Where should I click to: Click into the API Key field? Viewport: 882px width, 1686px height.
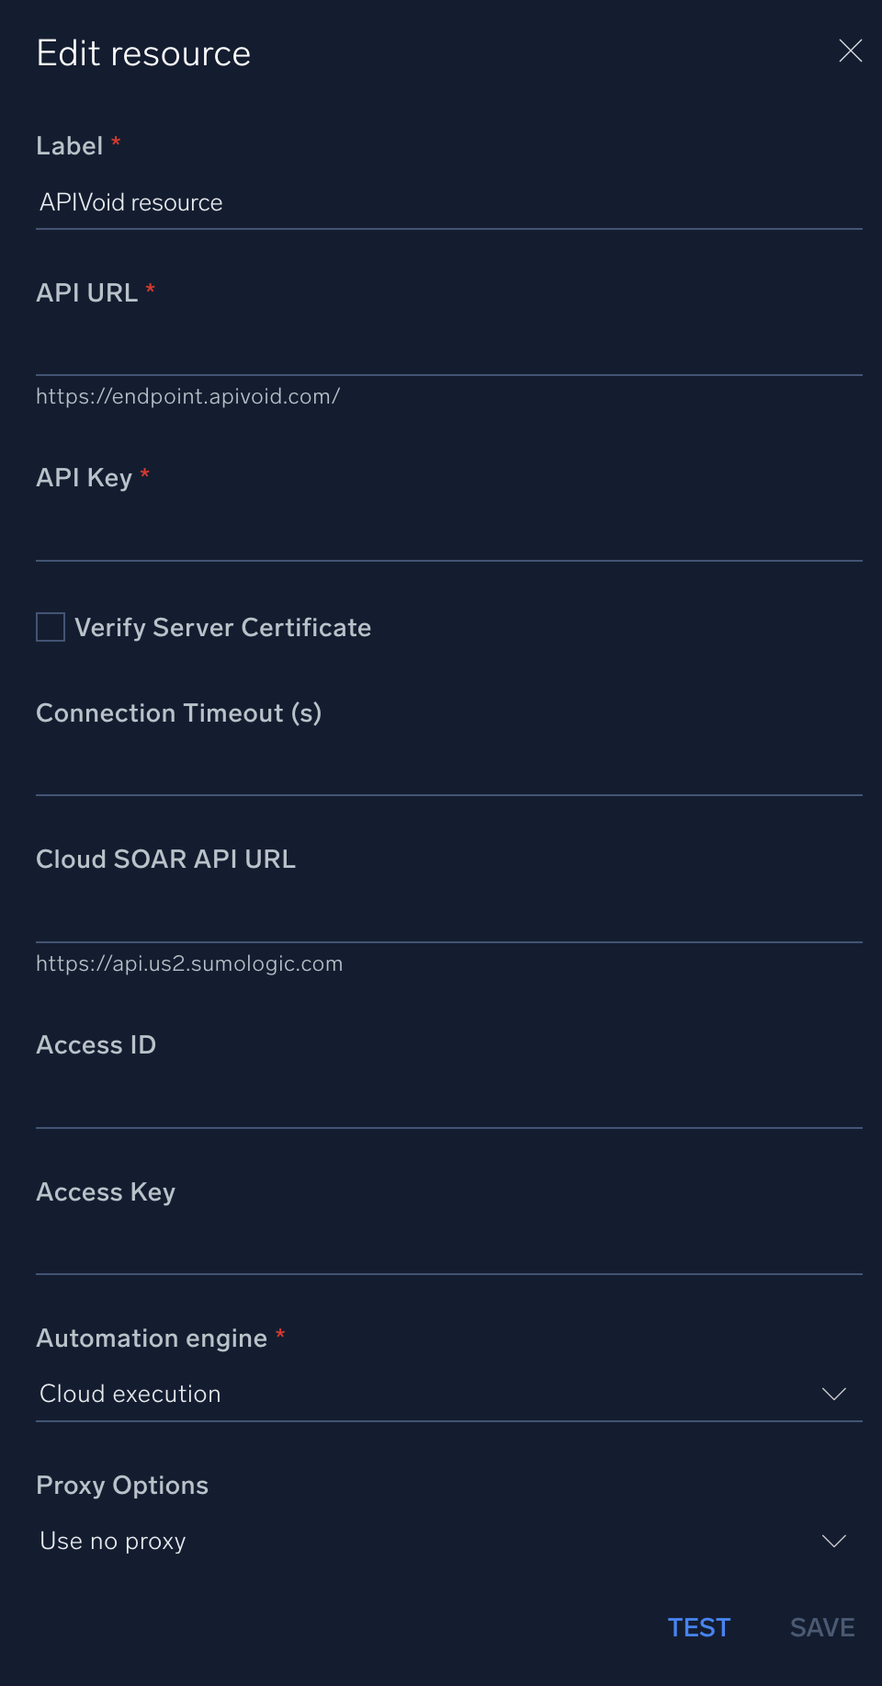(x=448, y=535)
